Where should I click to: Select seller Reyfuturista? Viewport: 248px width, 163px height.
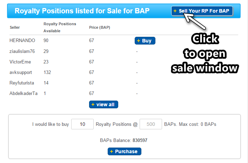[22, 83]
